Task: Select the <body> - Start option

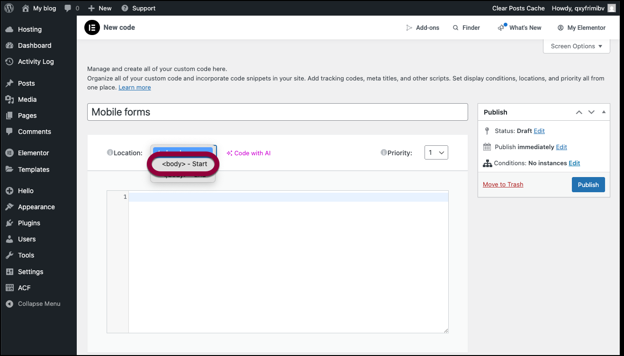Action: (x=184, y=164)
